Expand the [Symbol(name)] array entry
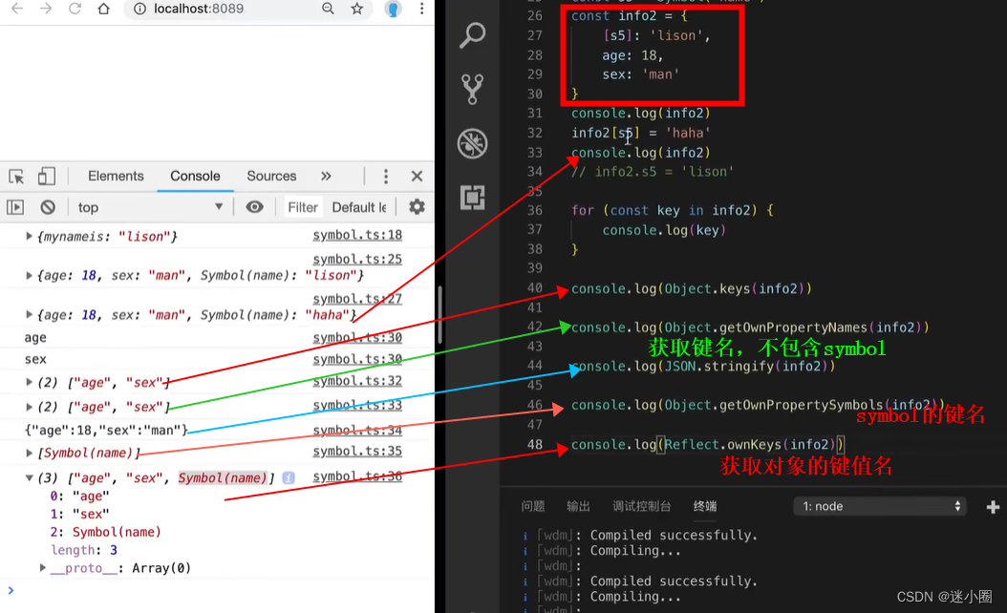 point(29,454)
